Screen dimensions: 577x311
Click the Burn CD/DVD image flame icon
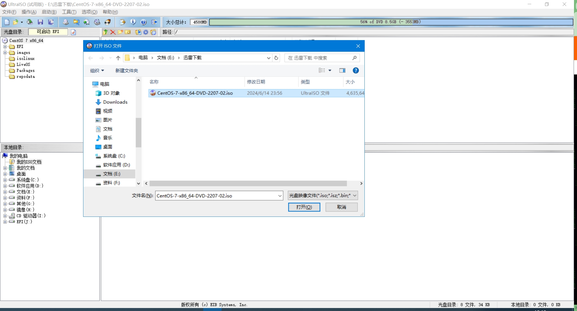tap(108, 22)
